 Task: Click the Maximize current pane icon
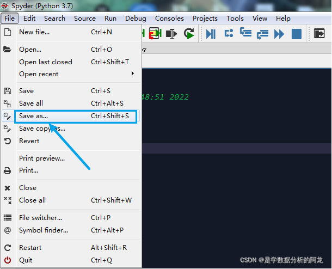[319, 33]
